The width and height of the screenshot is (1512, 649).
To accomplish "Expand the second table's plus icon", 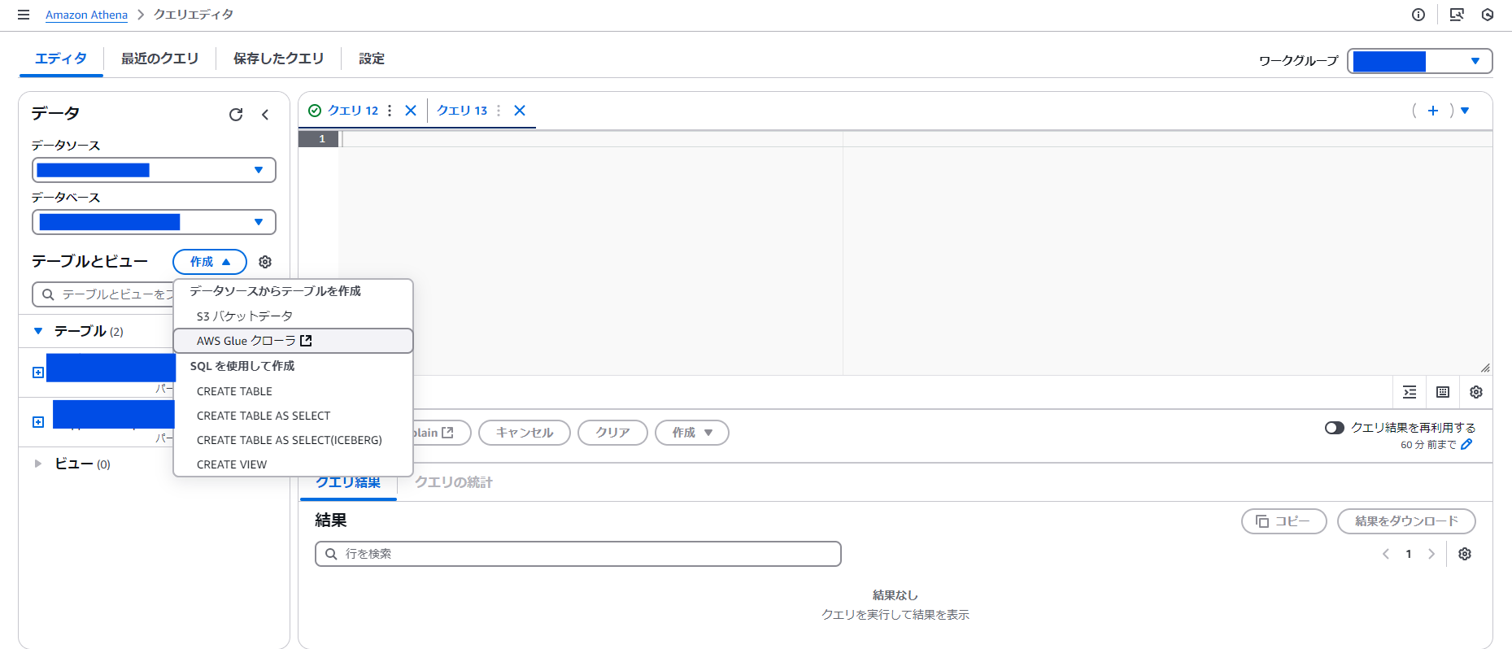I will click(37, 422).
